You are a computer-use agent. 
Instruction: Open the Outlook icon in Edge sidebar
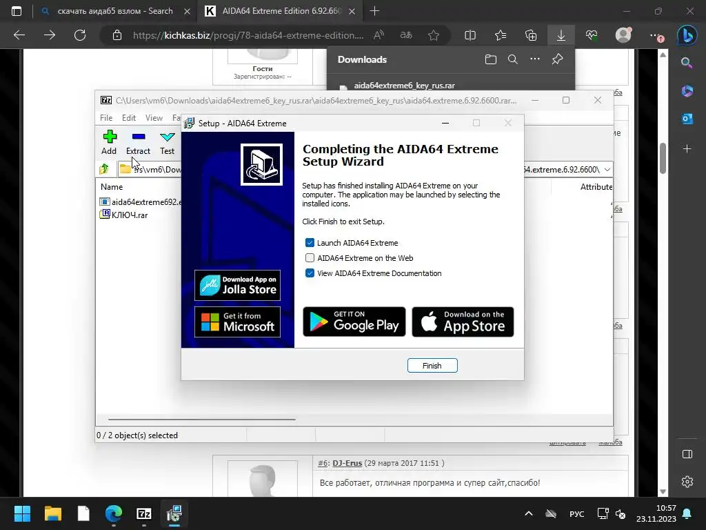[687, 119]
